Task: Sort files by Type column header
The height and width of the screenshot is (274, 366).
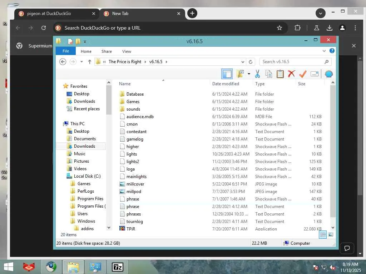Action: (260, 83)
